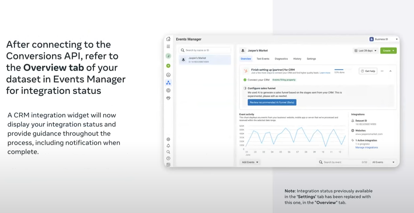Click the Manage integrations link

click(366, 147)
